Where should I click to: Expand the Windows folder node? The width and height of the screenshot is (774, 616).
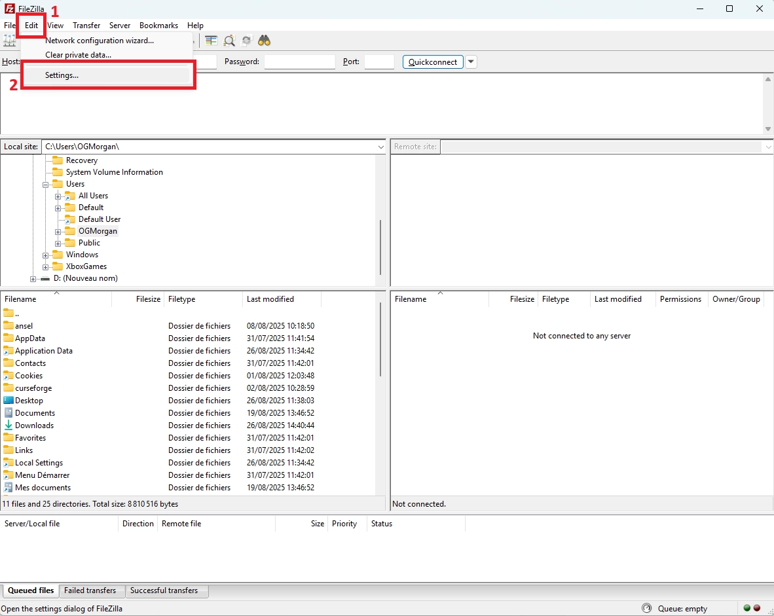pos(45,256)
